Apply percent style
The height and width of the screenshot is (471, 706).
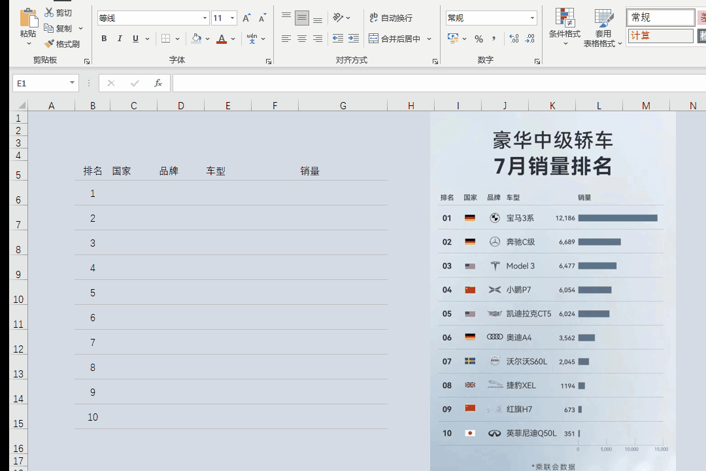click(x=479, y=39)
